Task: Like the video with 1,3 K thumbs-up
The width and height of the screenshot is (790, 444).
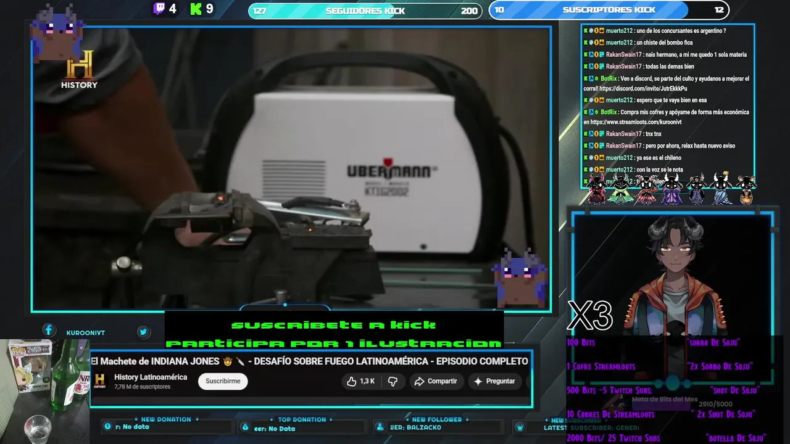Action: pos(361,381)
